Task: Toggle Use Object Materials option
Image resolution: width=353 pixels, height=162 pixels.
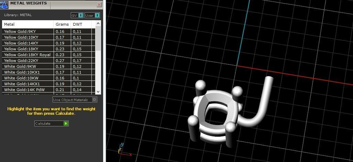Action: pyautogui.click(x=75, y=100)
